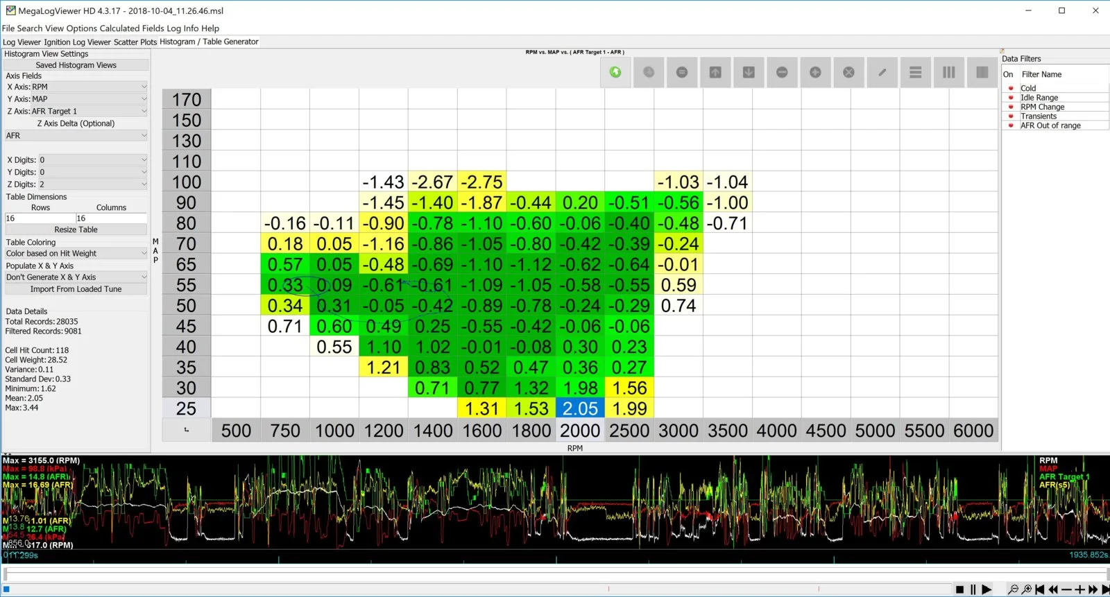Click the minus playback speed button
Screen dimensions: 1110x597
[1066, 589]
